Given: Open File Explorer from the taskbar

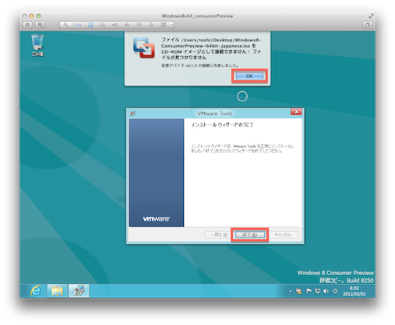Looking at the screenshot, I should point(57,291).
